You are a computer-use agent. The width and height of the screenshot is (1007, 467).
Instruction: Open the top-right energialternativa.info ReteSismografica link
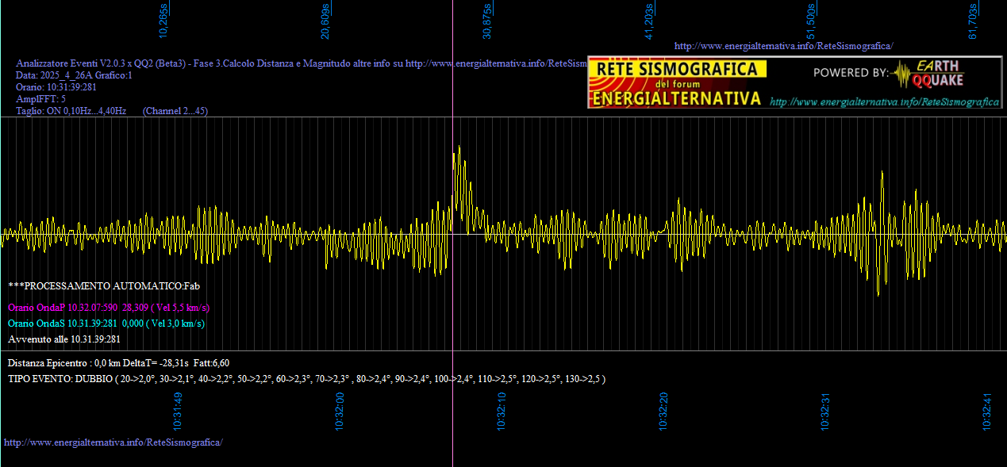click(x=784, y=46)
